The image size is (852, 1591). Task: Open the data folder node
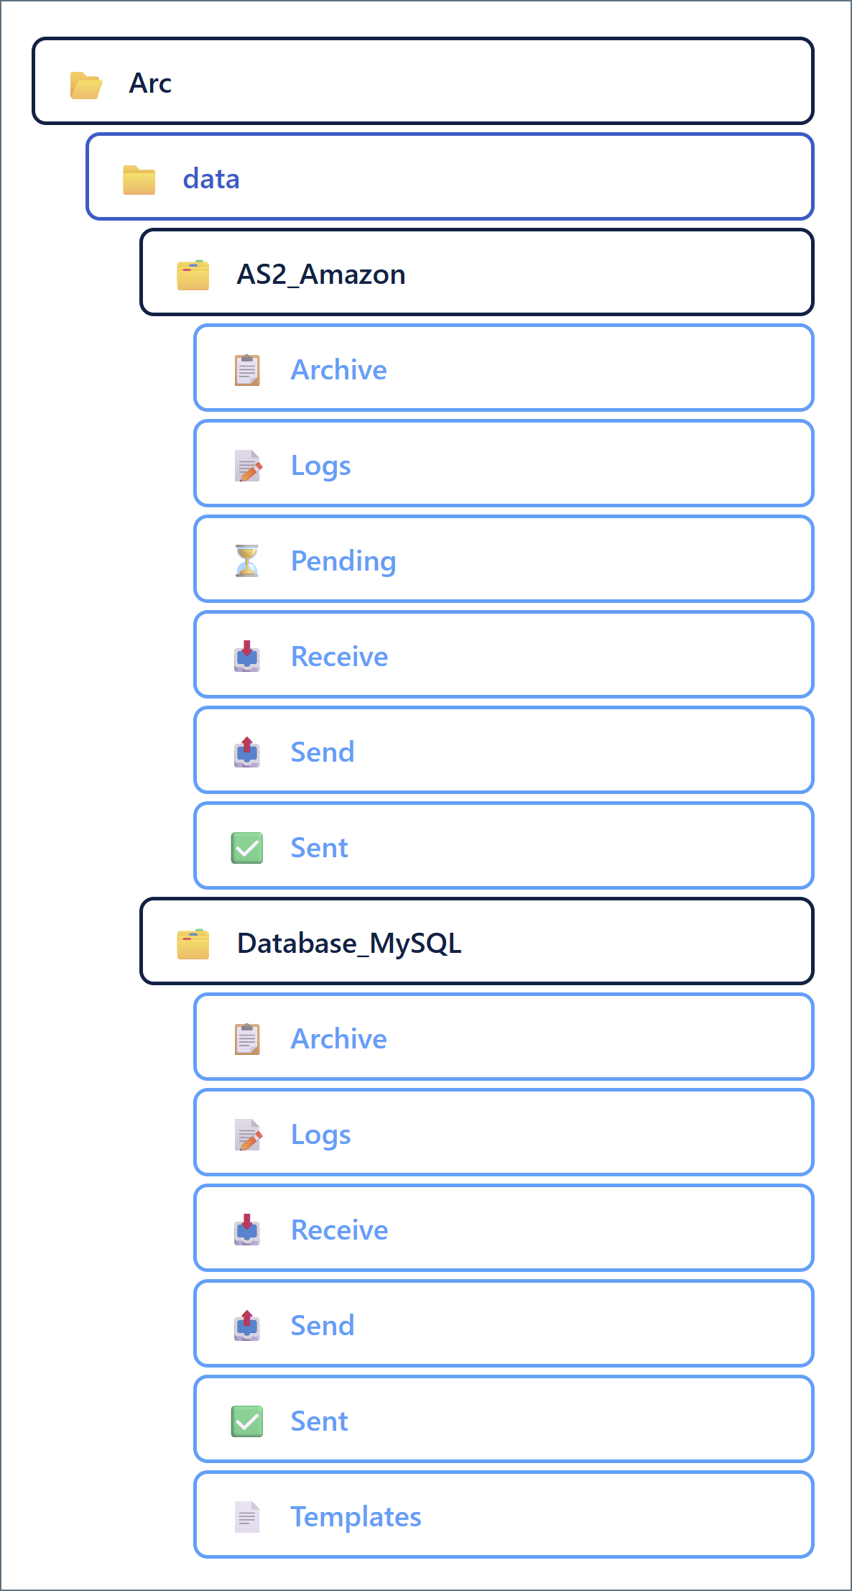[x=210, y=179]
